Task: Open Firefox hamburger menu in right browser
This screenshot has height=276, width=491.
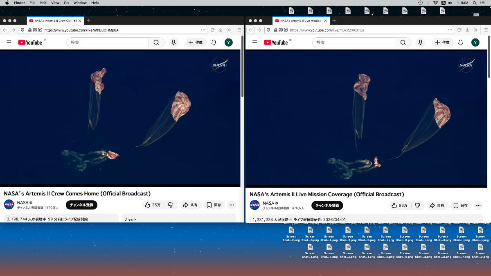Action: click(x=485, y=30)
